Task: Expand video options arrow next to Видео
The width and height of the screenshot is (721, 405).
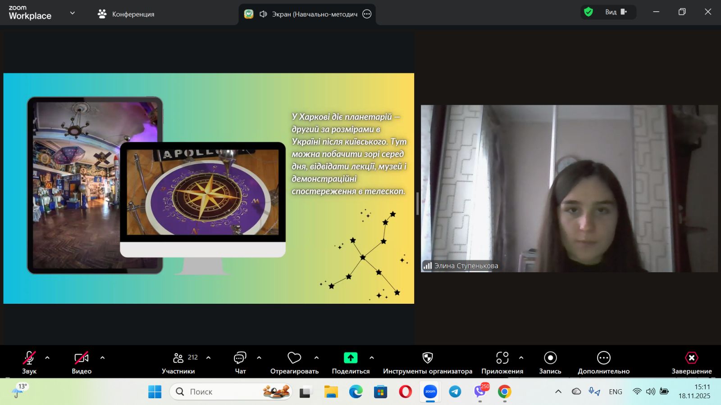Action: [102, 358]
